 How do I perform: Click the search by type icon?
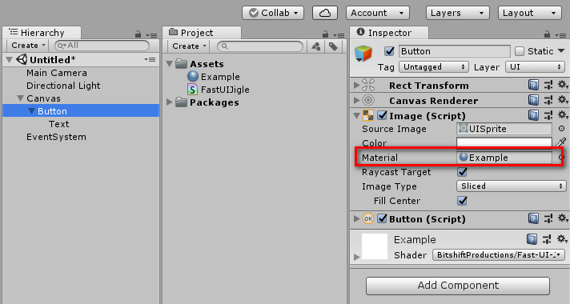point(316,46)
